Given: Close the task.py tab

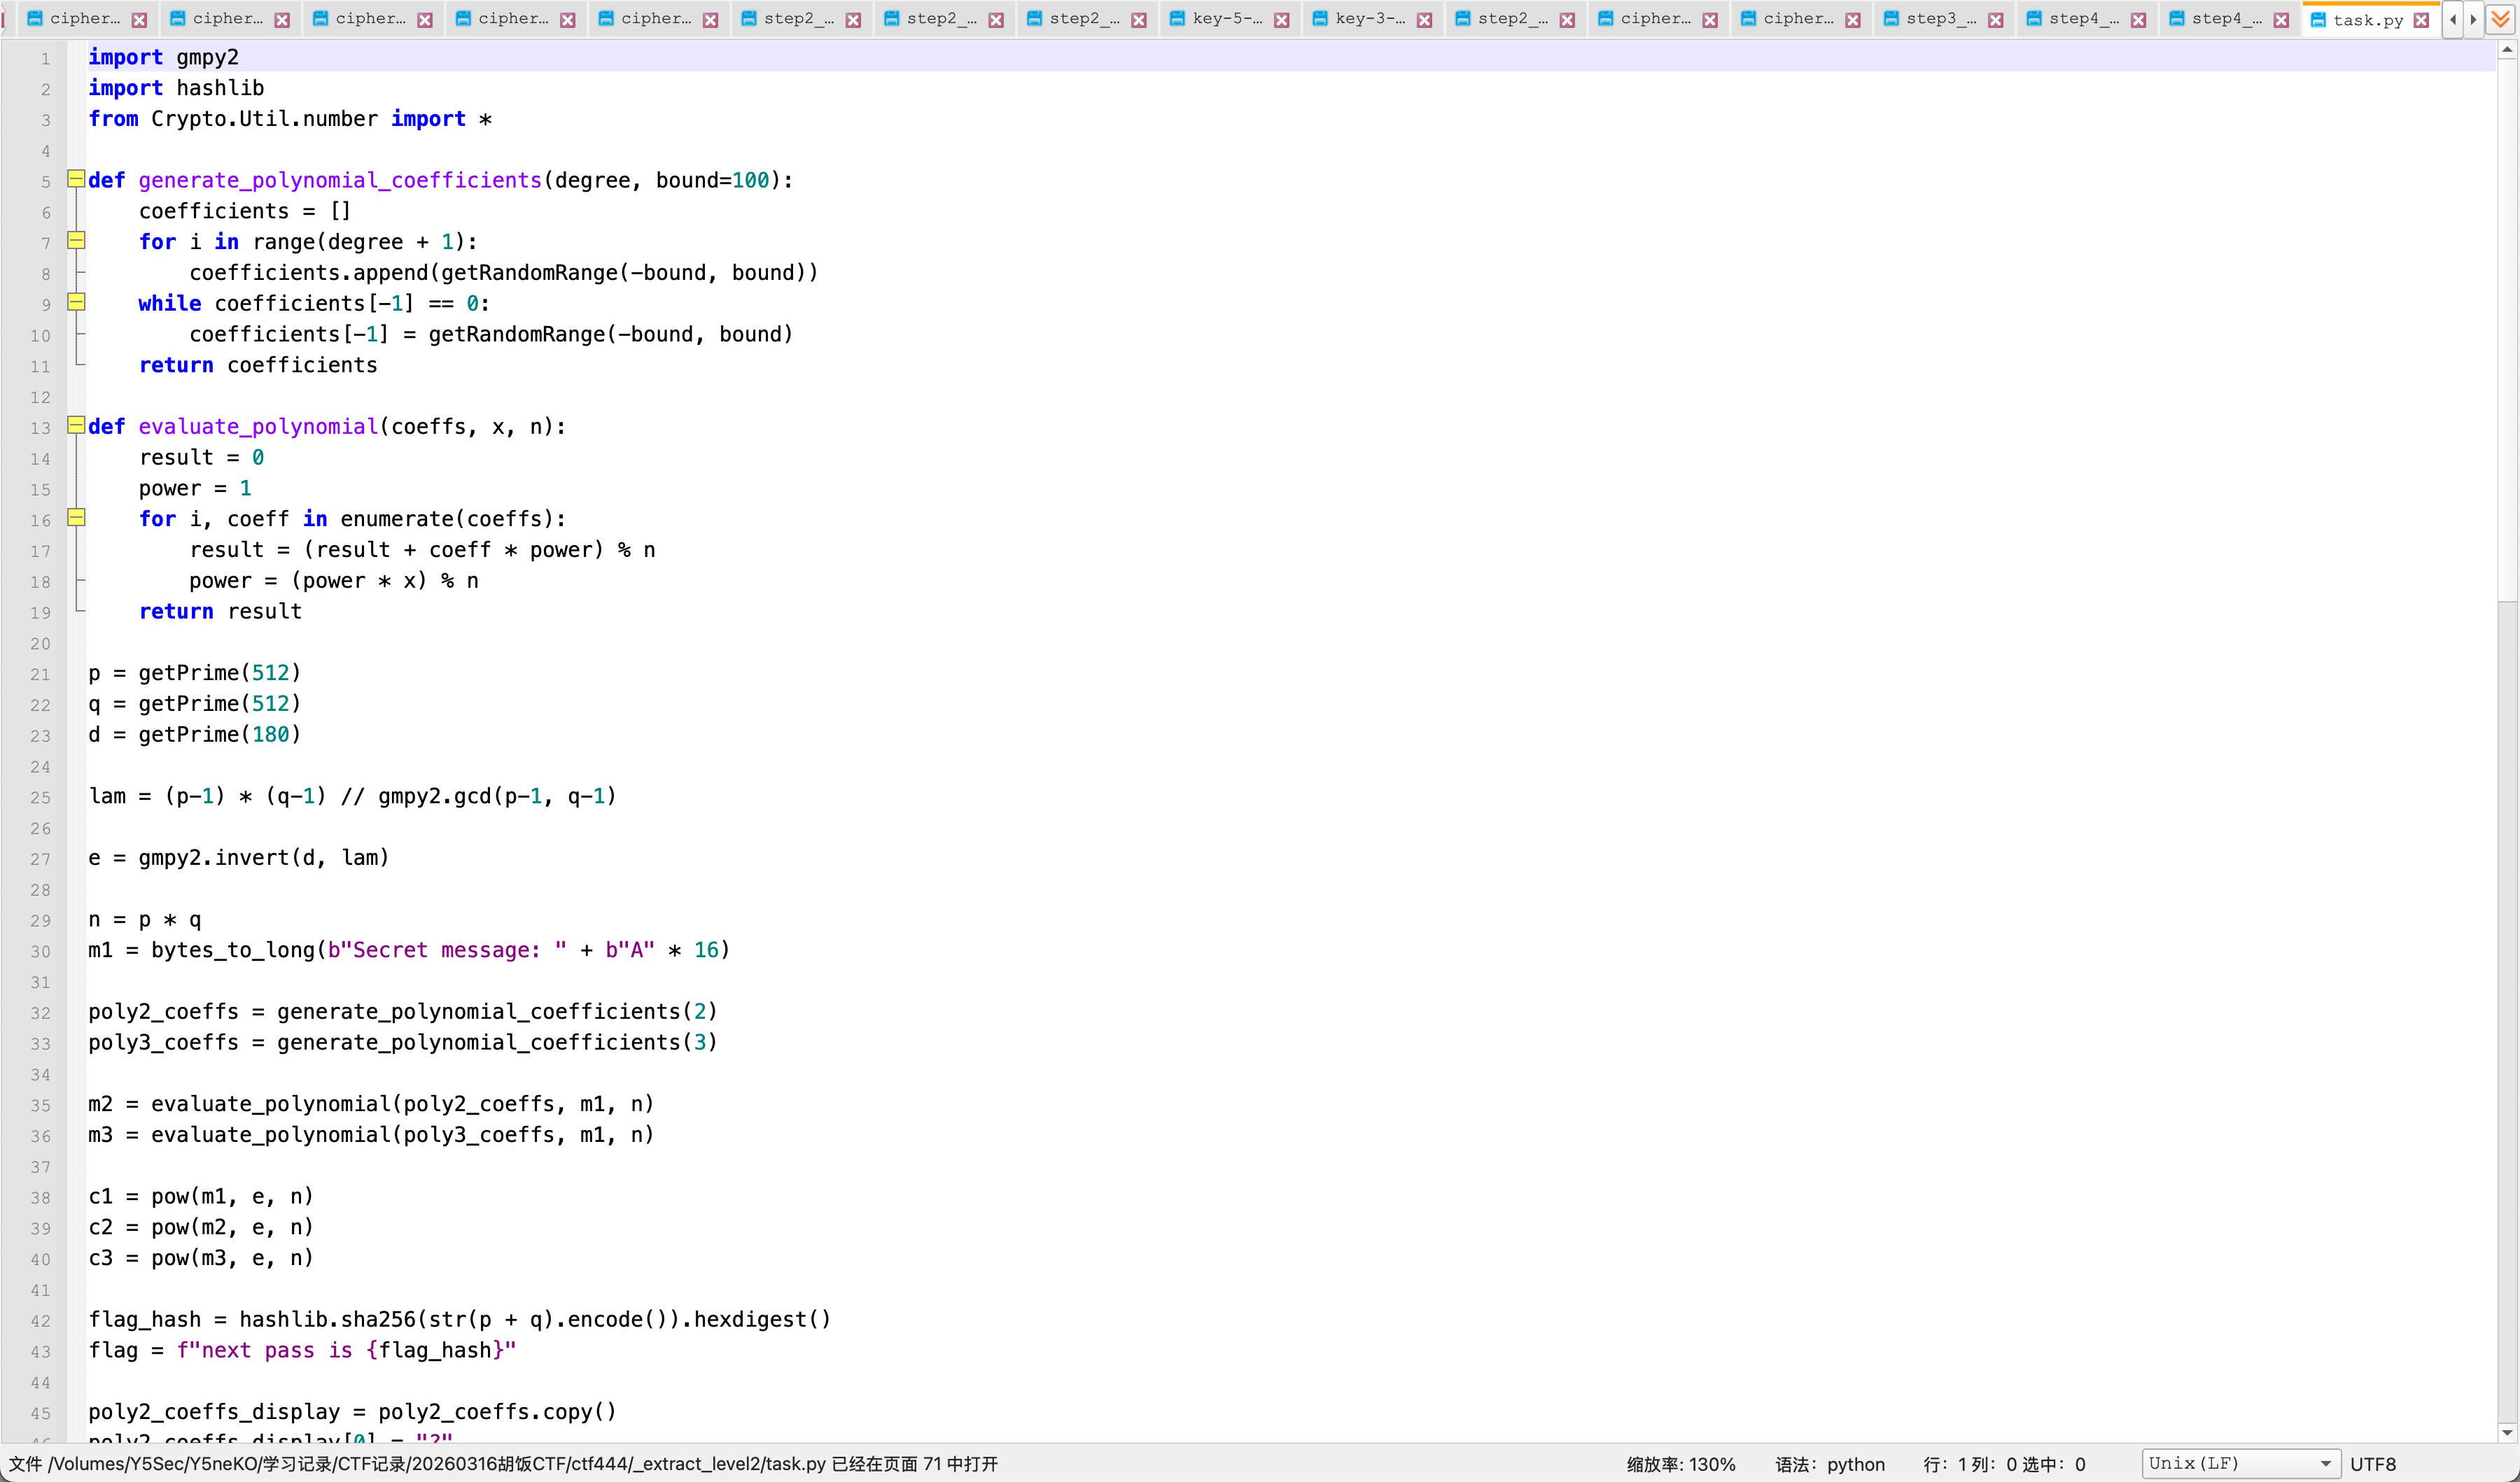Looking at the screenshot, I should (2421, 20).
